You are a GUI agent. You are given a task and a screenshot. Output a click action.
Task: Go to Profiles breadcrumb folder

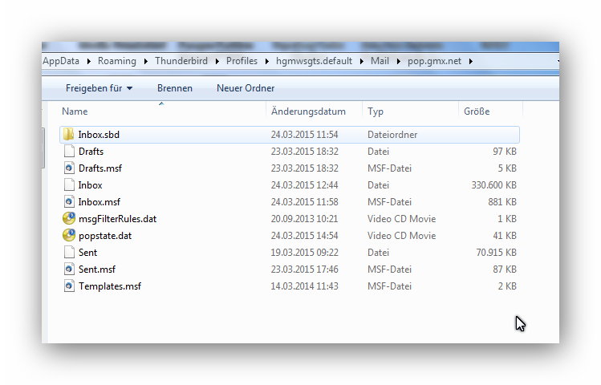[x=242, y=61]
